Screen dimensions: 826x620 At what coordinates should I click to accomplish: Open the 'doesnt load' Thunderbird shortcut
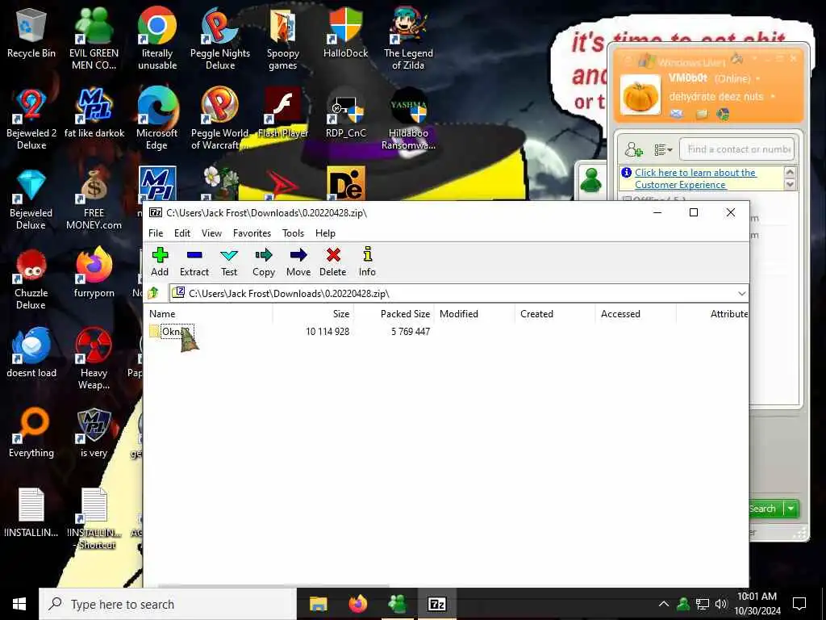coord(31,352)
